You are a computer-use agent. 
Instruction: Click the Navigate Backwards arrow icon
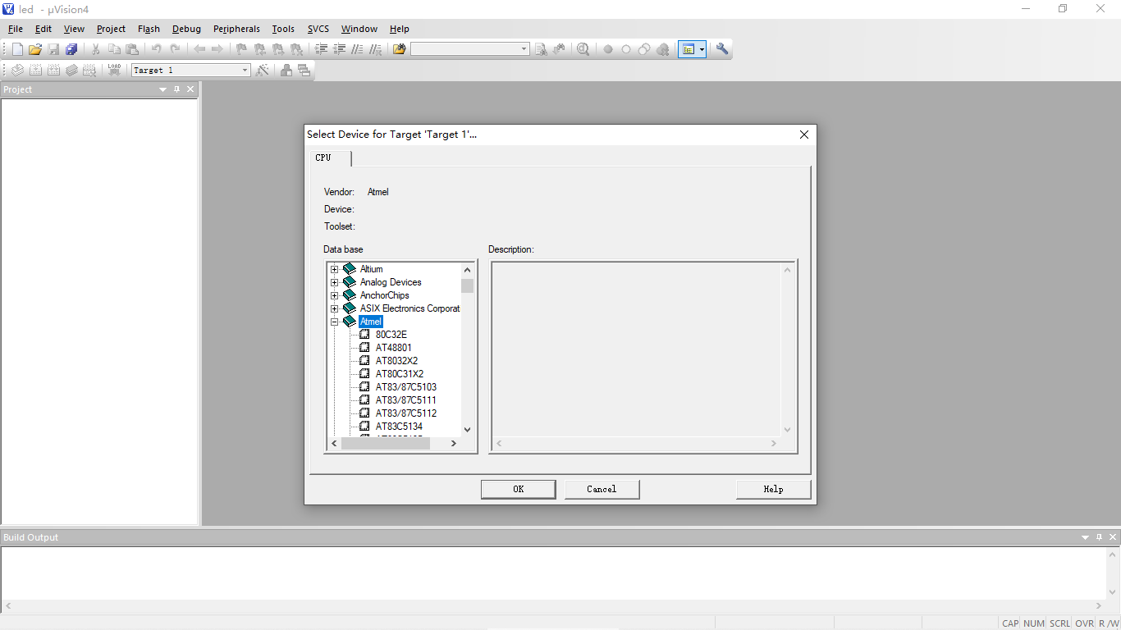[x=199, y=49]
